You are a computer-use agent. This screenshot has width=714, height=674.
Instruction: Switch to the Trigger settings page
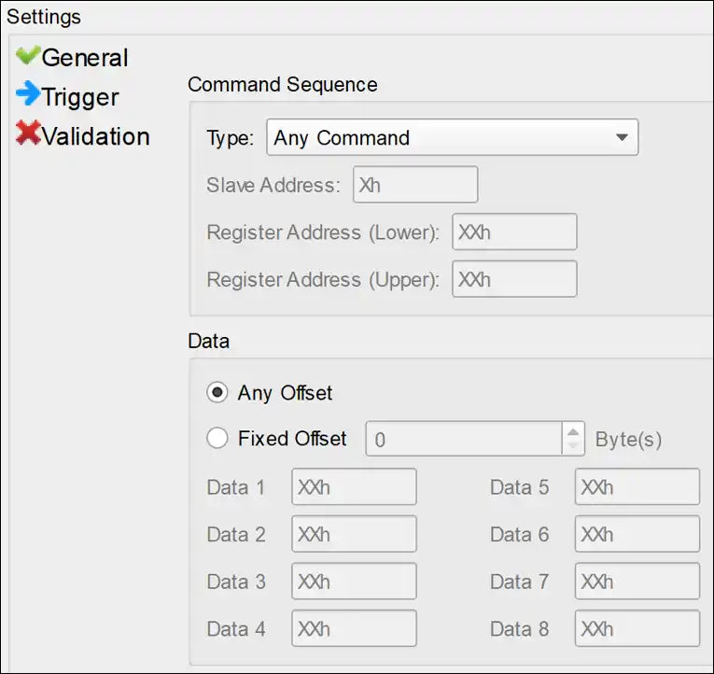pyautogui.click(x=80, y=97)
